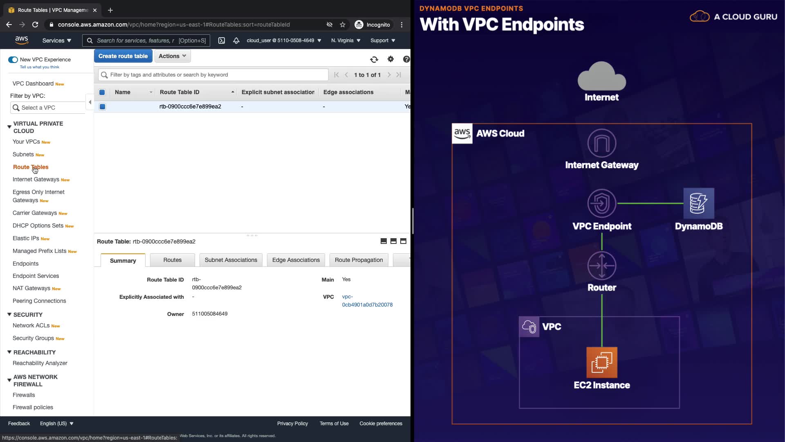Click the help question mark icon
Viewport: 785px width, 442px height.
point(406,59)
